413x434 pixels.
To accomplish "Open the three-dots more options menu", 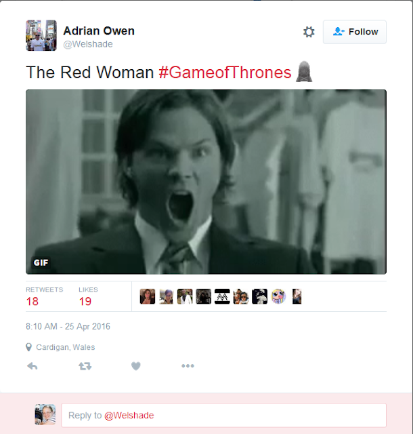I will point(188,366).
